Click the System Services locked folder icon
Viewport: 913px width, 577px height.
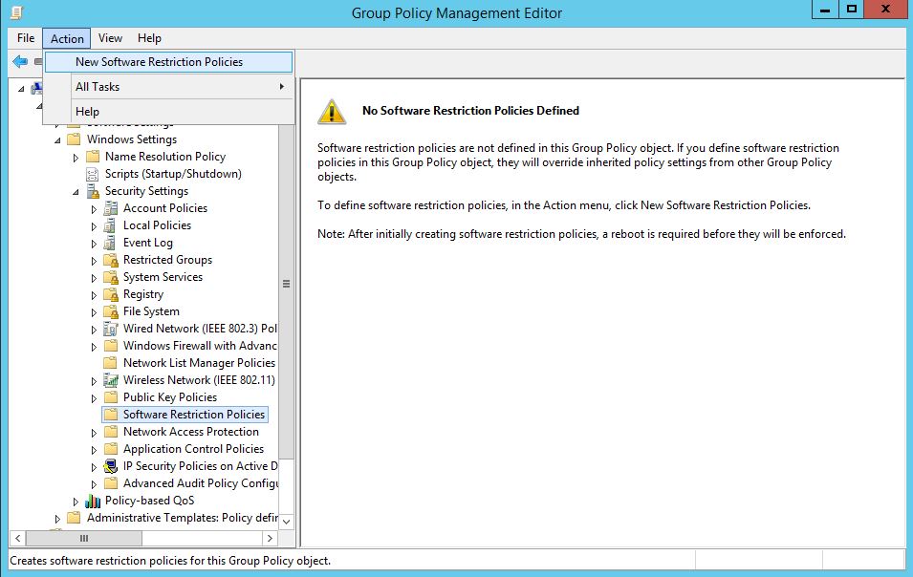(111, 277)
